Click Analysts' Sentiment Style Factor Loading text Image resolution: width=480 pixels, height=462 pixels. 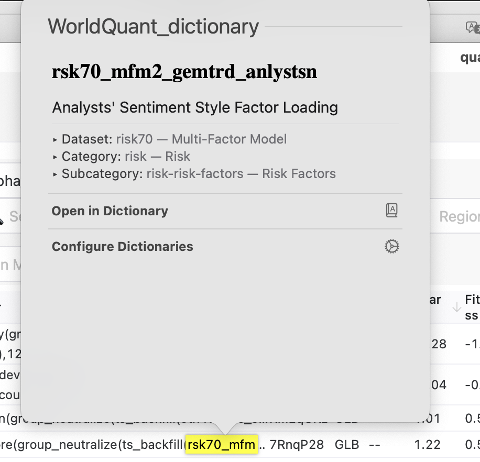(x=195, y=107)
